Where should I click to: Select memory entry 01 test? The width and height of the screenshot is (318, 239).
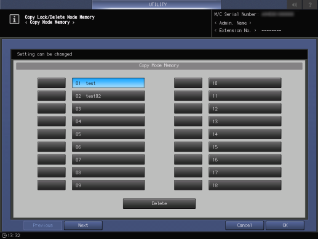pyautogui.click(x=108, y=83)
